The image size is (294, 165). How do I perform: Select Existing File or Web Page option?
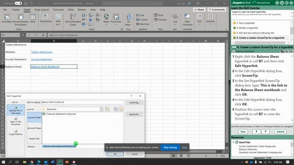(16, 110)
